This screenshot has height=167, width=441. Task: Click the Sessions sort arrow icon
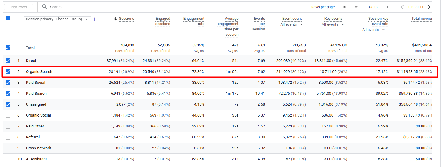tap(116, 19)
